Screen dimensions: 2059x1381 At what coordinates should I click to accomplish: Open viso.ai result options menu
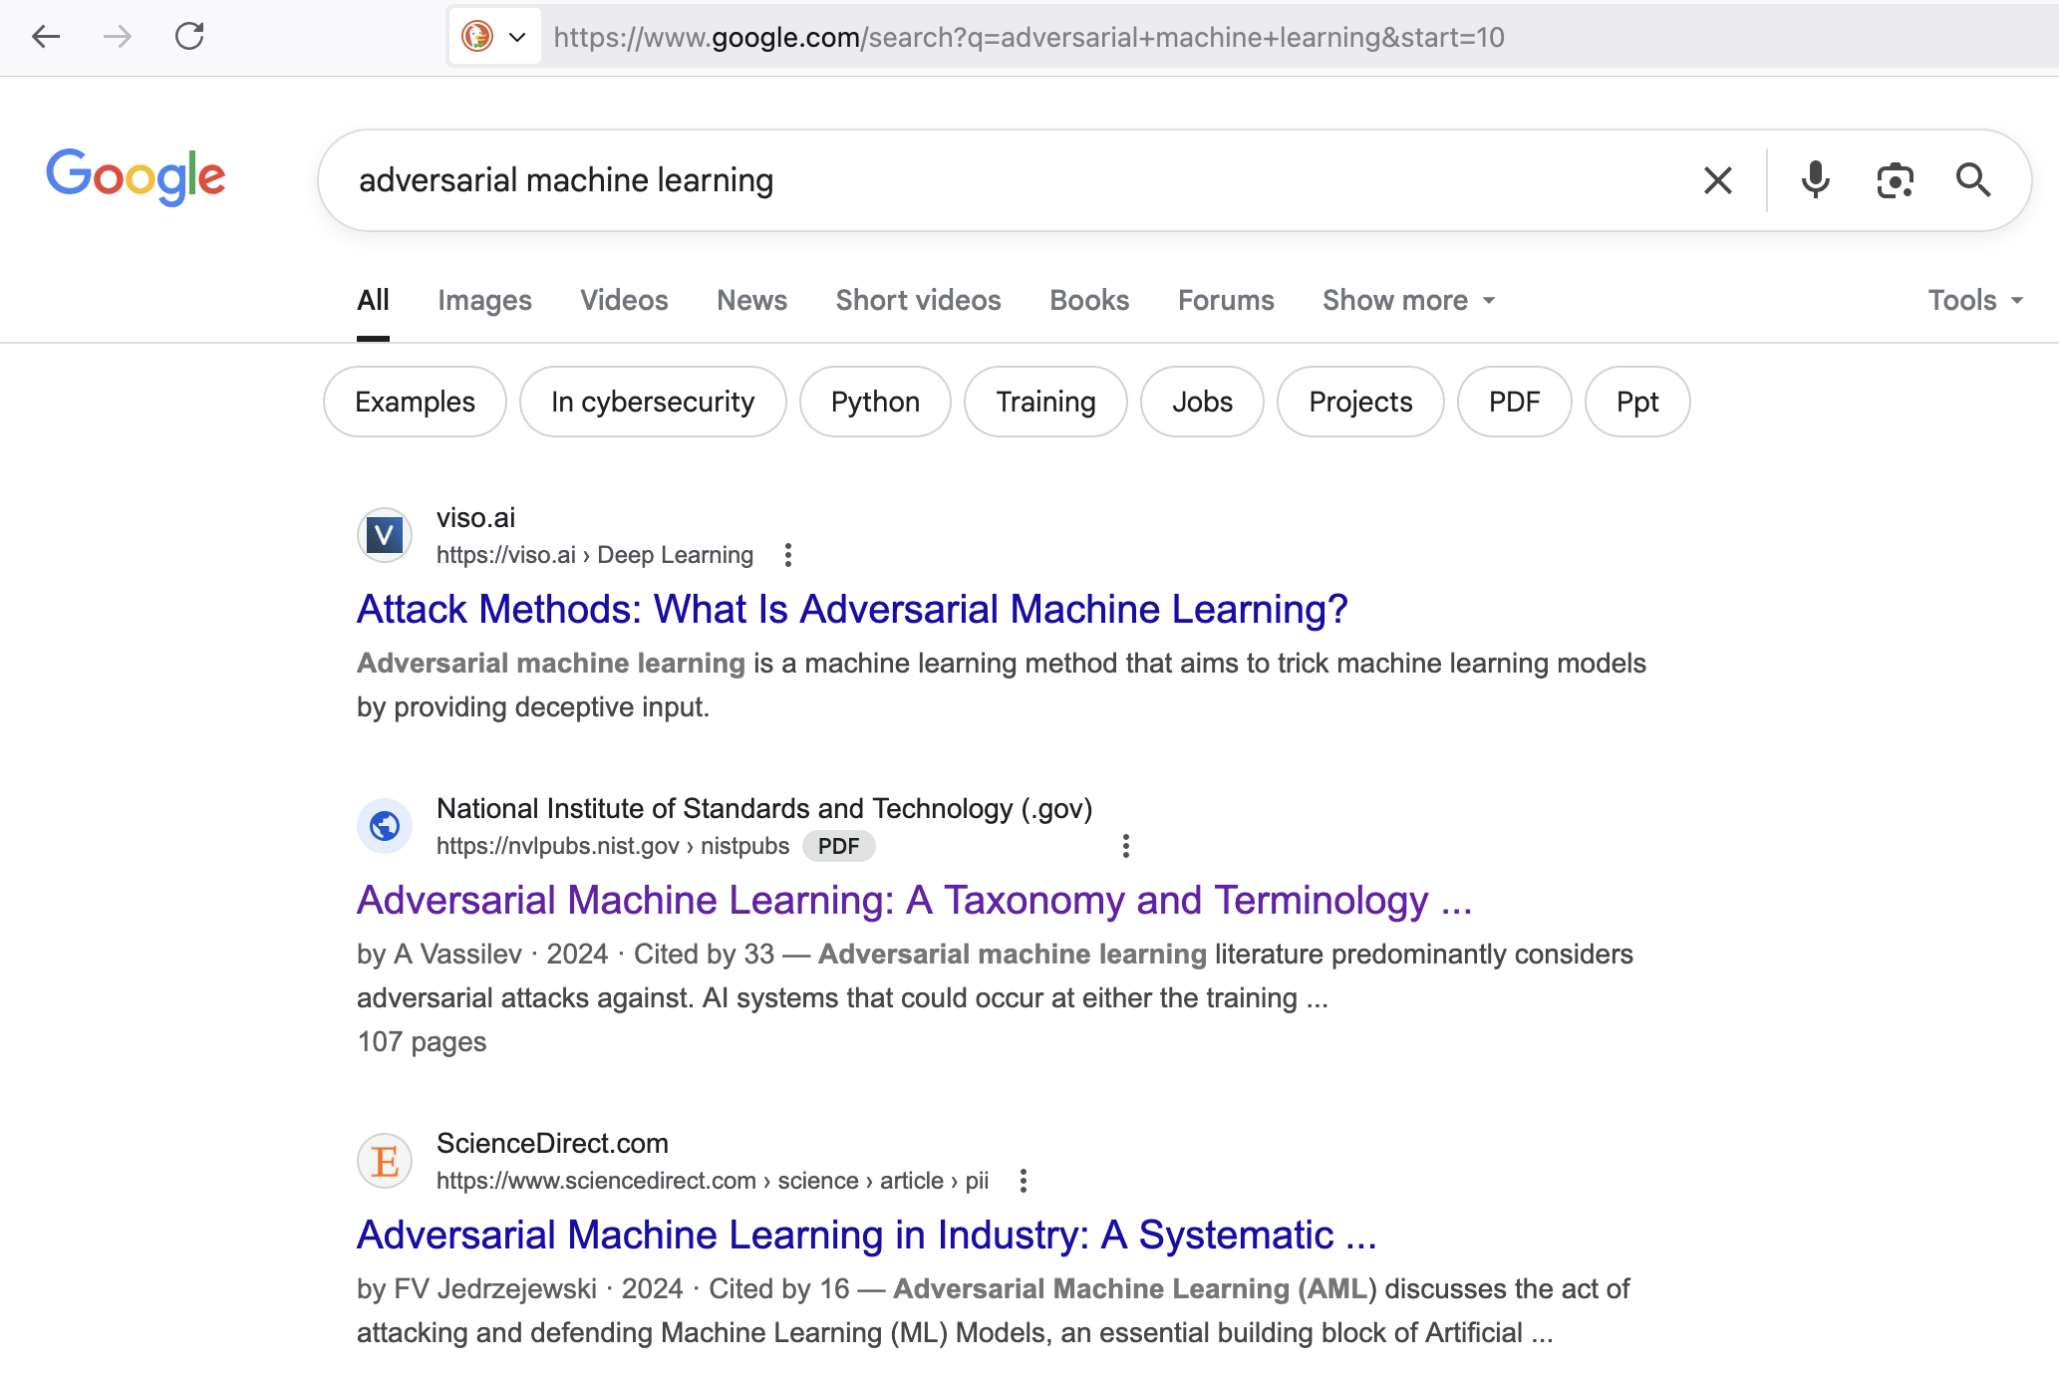pos(787,555)
